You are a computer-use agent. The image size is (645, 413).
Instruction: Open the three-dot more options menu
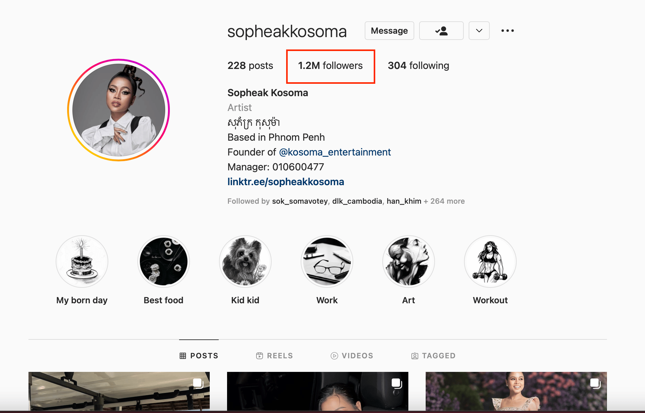click(x=507, y=31)
